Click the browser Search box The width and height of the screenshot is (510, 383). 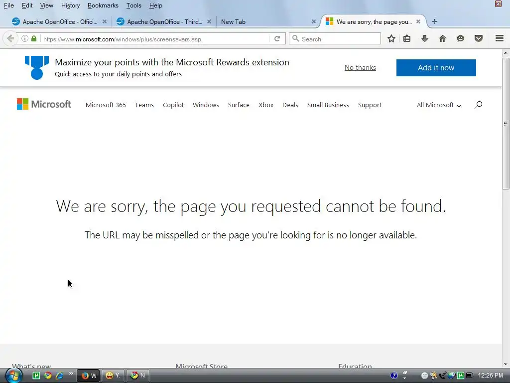point(335,39)
